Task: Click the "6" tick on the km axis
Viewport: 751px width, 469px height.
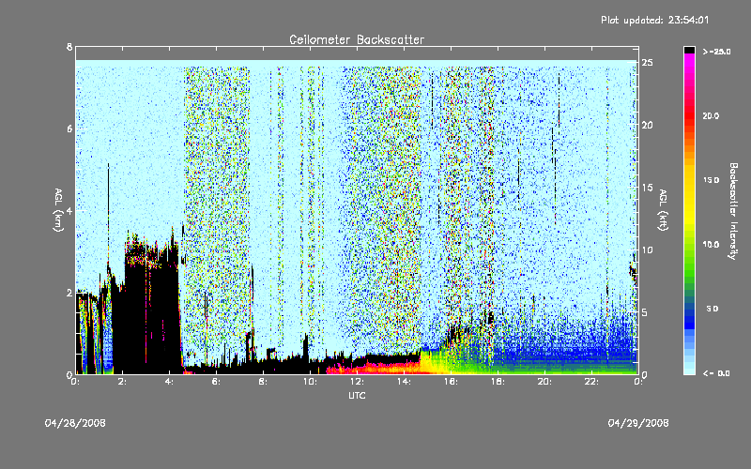Action: click(x=69, y=129)
